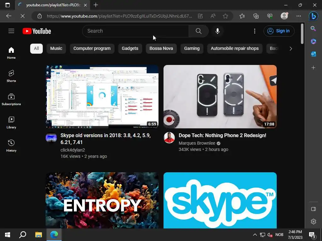The height and width of the screenshot is (241, 322).
Task: Open title Dope Tech: Nothing Phone 2 Redesign!
Action: click(x=222, y=136)
